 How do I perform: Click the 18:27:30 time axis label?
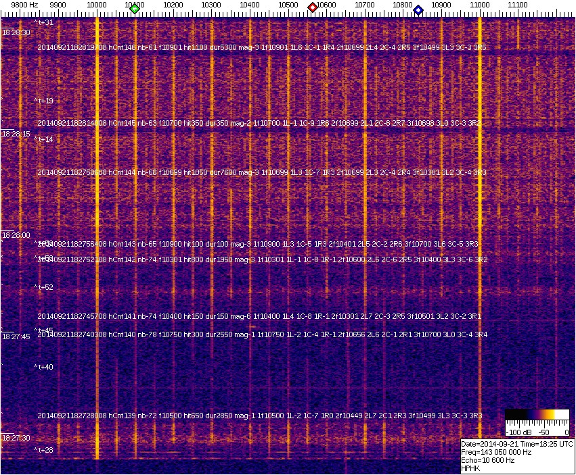(x=16, y=438)
